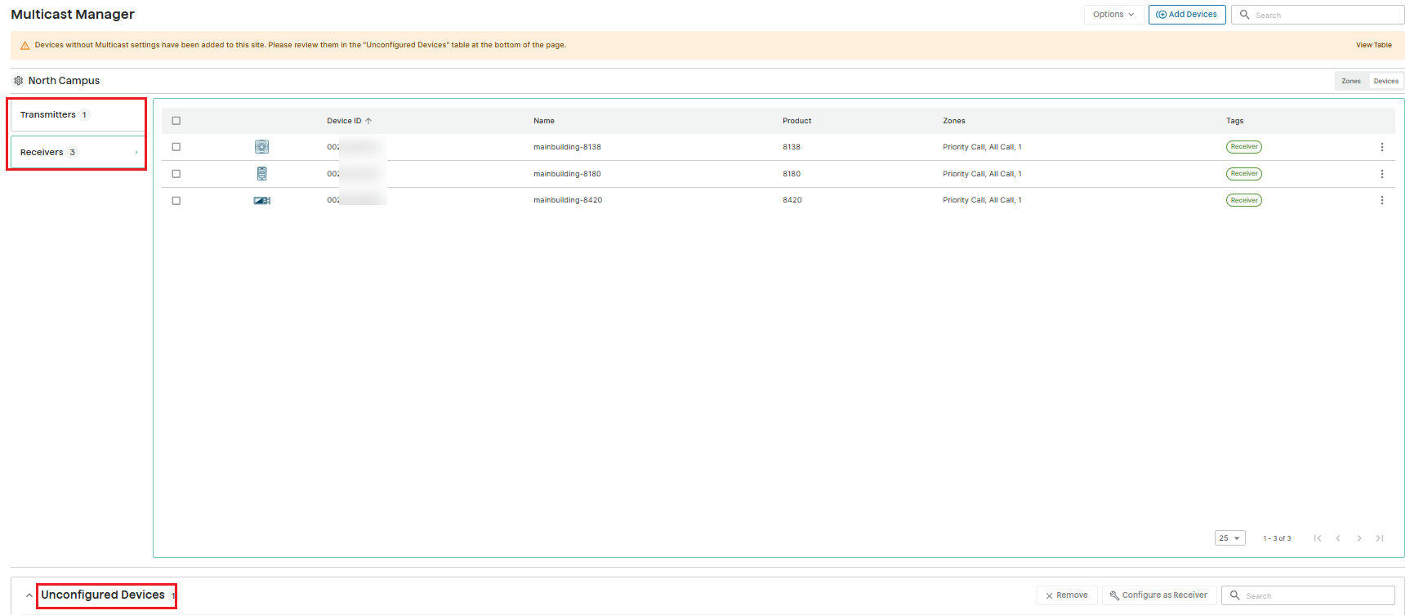The height and width of the screenshot is (615, 1410).
Task: Click the phone device icon for mainbuilding-8180
Action: click(x=261, y=174)
